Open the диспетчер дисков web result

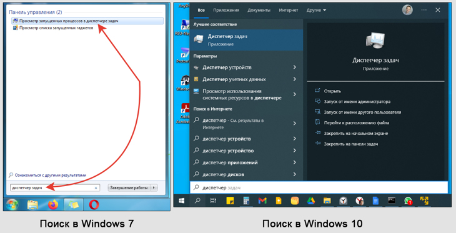246,174
